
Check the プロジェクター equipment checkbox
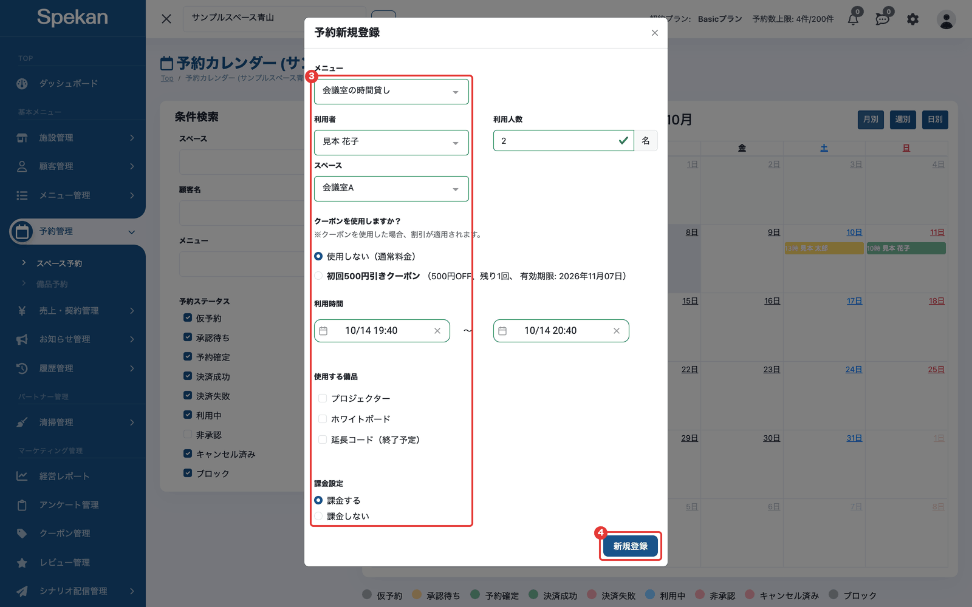[x=323, y=398]
